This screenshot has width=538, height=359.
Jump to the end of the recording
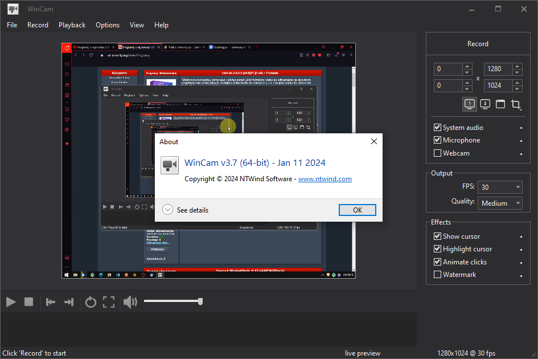(x=69, y=302)
